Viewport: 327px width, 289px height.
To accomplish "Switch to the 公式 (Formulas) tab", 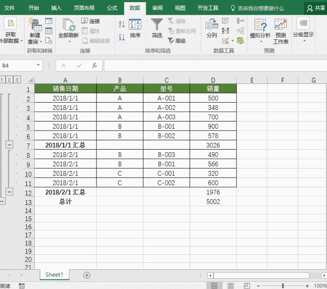I will tap(112, 8).
